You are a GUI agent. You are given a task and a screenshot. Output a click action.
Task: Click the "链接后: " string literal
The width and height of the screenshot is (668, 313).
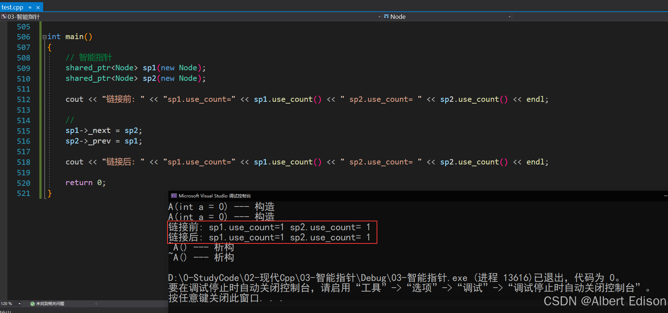tap(123, 162)
